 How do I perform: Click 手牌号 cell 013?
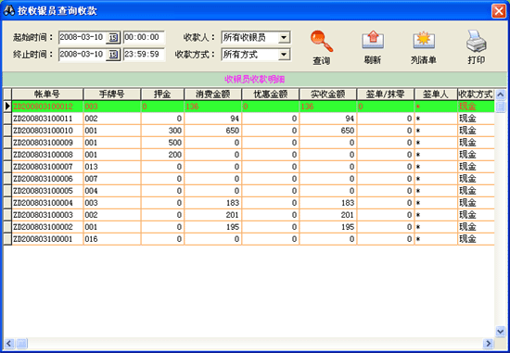pos(112,167)
